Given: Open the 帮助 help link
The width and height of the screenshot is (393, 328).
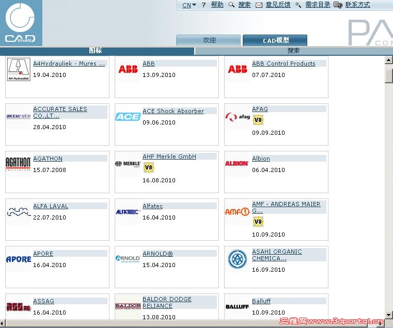Looking at the screenshot, I should tap(217, 5).
